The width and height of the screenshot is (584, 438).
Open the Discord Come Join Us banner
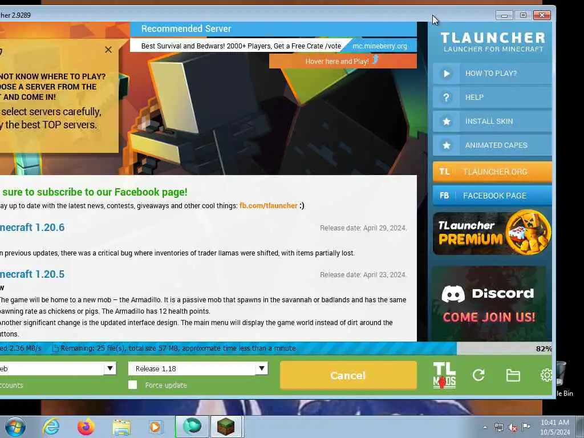(x=489, y=303)
